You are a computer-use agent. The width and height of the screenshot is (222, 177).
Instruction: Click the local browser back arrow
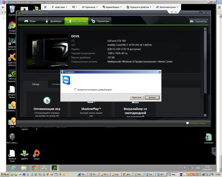(3, 7)
